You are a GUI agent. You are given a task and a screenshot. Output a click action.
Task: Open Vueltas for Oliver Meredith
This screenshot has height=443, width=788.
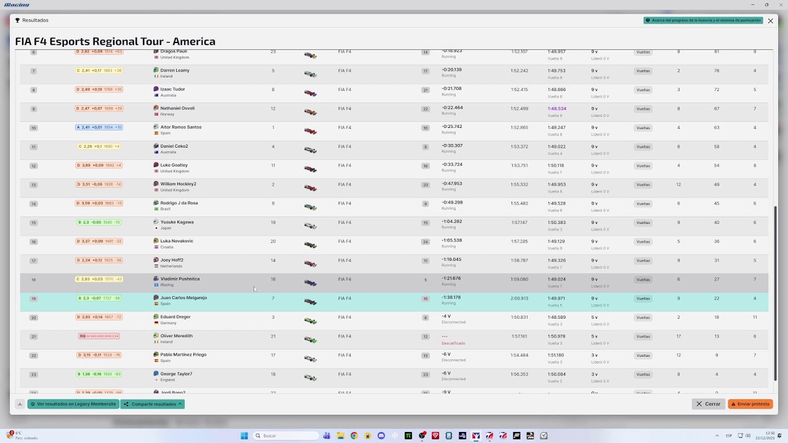643,337
